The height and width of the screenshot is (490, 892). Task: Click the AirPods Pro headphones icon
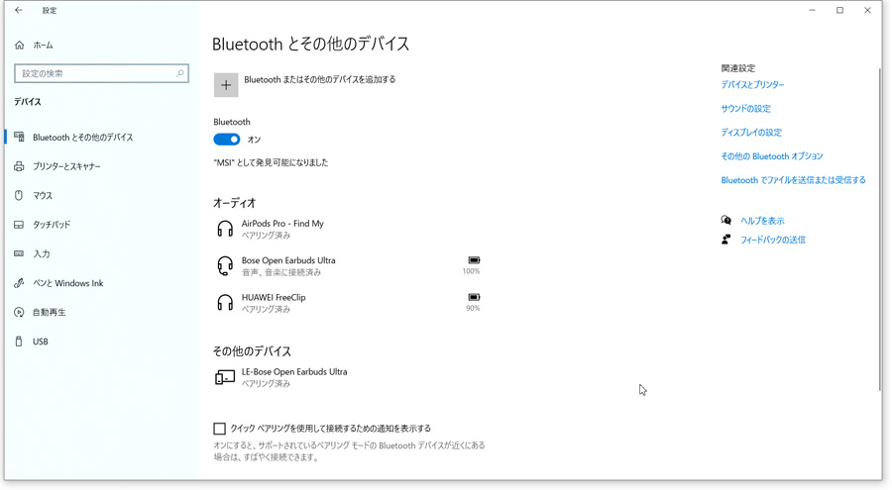(225, 229)
